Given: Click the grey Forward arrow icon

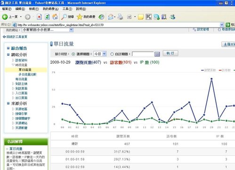Looking at the screenshot, I should 28,17.
